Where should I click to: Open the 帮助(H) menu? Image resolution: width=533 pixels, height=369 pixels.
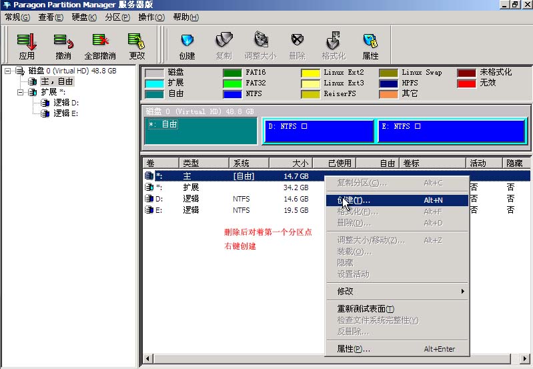pyautogui.click(x=185, y=17)
